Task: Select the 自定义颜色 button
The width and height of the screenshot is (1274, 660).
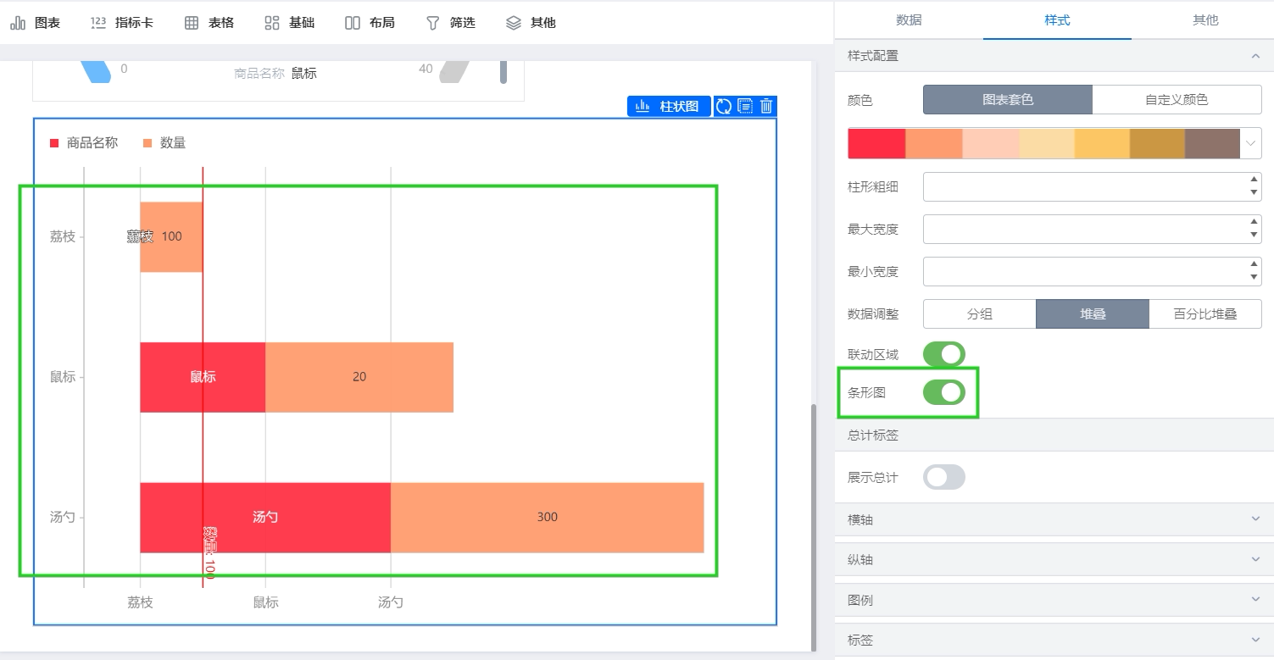Action: [1177, 100]
